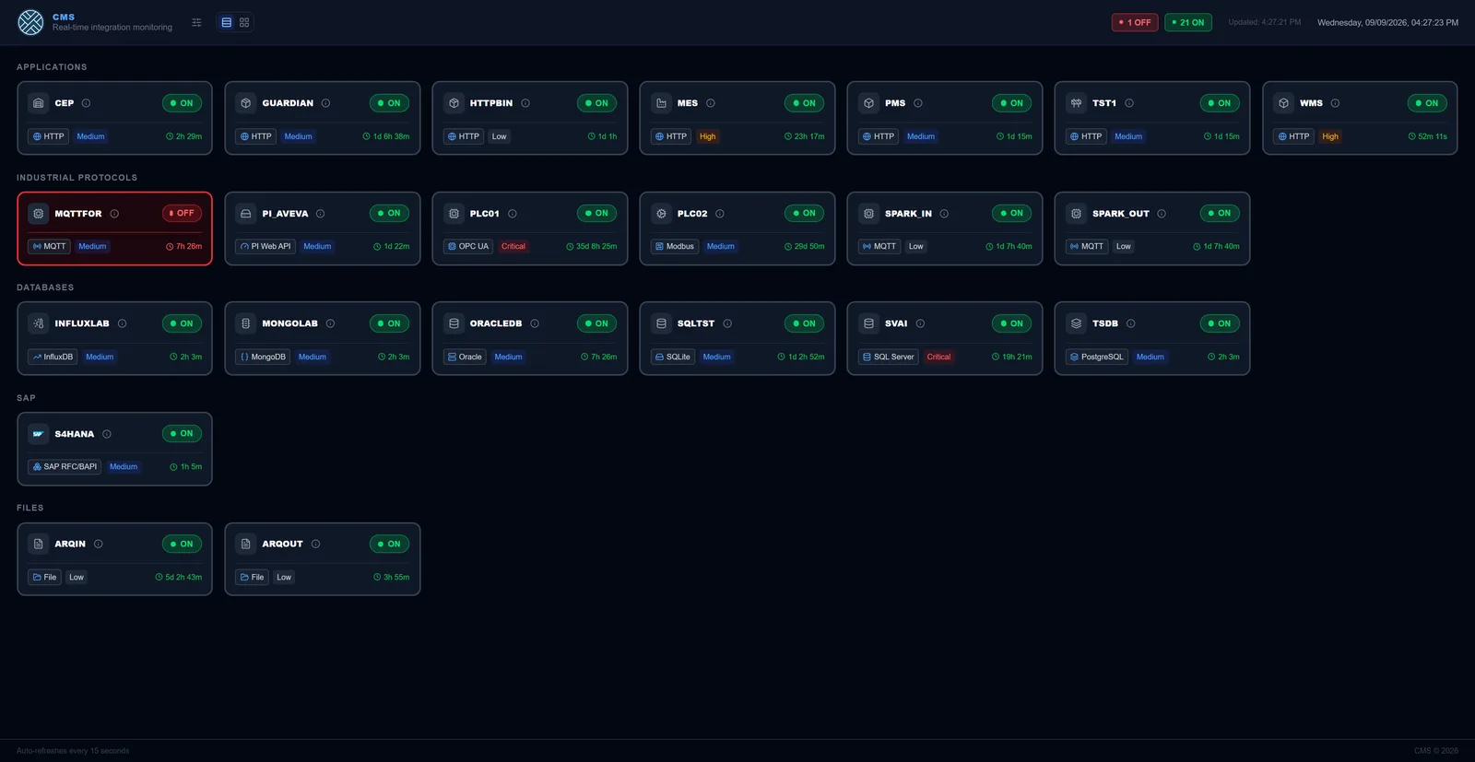
Task: Click the Modbus protocol tag
Action: click(675, 246)
